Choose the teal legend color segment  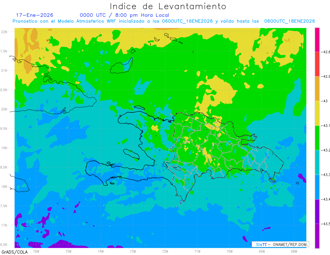coord(317,162)
